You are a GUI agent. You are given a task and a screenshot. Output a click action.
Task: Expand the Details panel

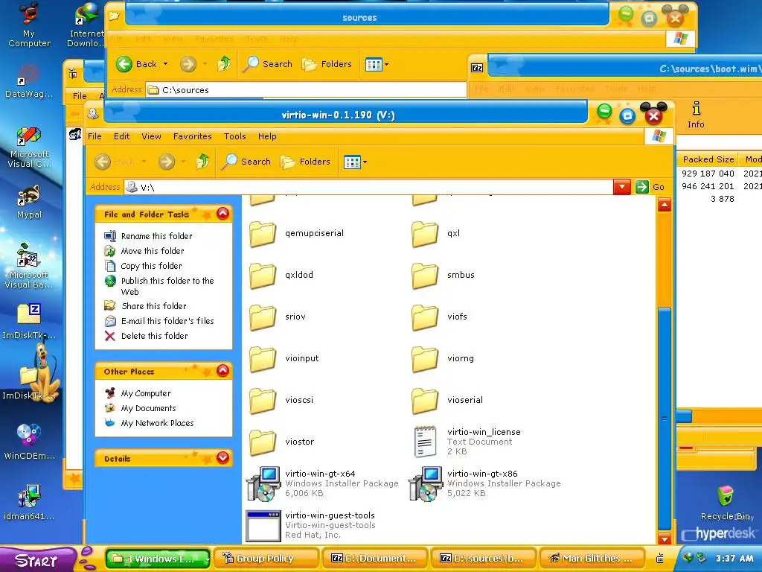click(222, 458)
